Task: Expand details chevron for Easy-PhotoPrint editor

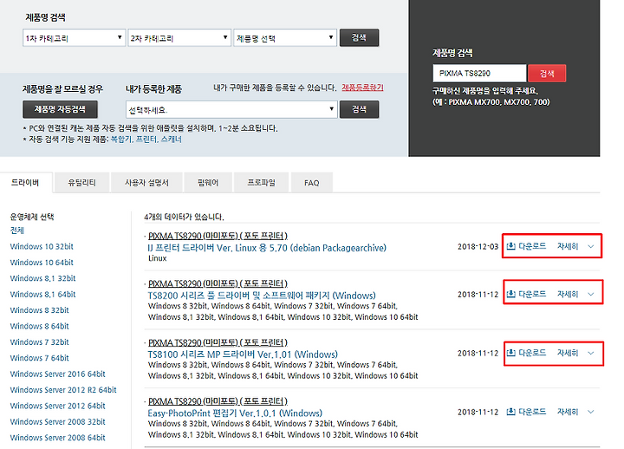Action: pos(591,412)
